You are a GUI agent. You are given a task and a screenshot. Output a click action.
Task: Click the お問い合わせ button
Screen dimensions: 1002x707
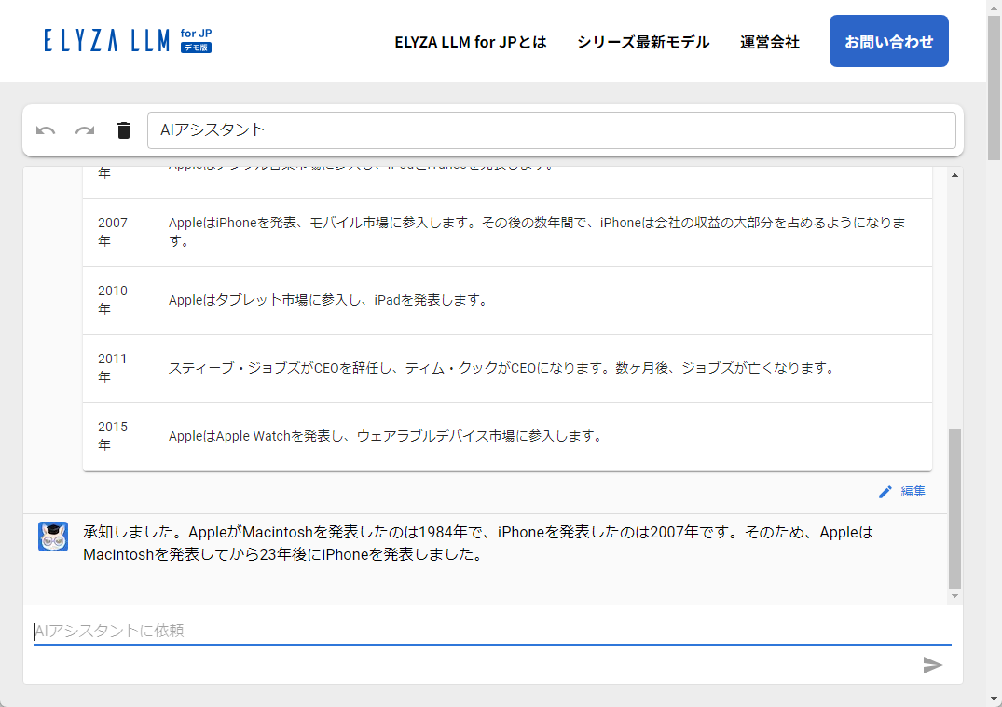[888, 41]
